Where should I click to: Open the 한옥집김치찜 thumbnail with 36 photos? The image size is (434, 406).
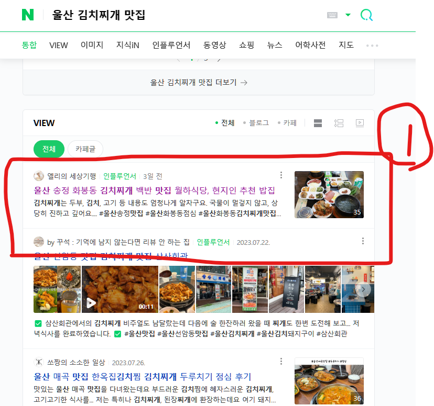(x=329, y=381)
